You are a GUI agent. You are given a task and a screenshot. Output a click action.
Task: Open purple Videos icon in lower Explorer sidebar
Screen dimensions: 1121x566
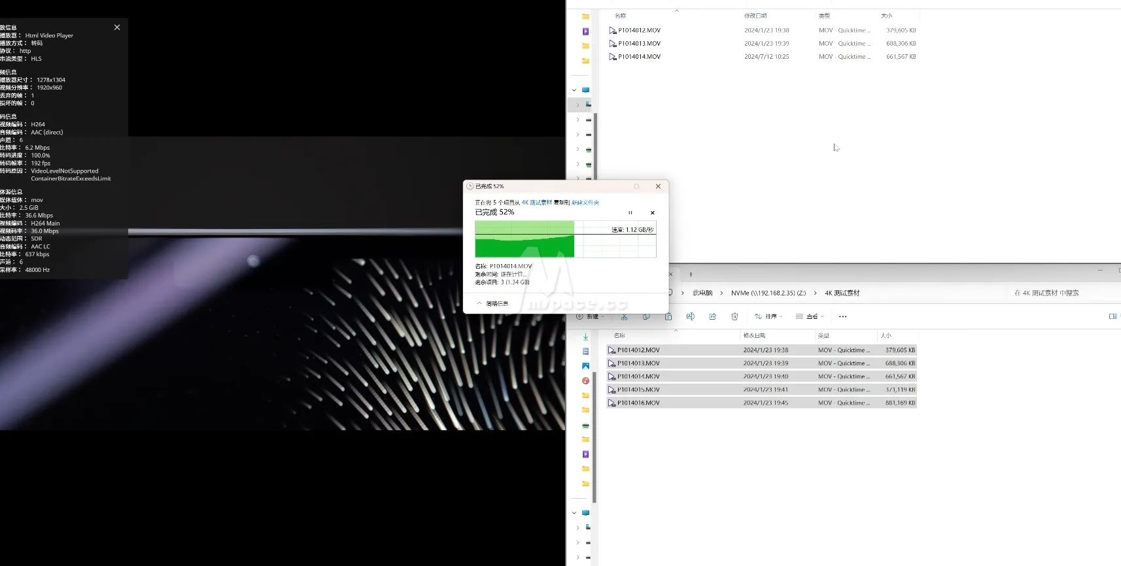(x=585, y=454)
